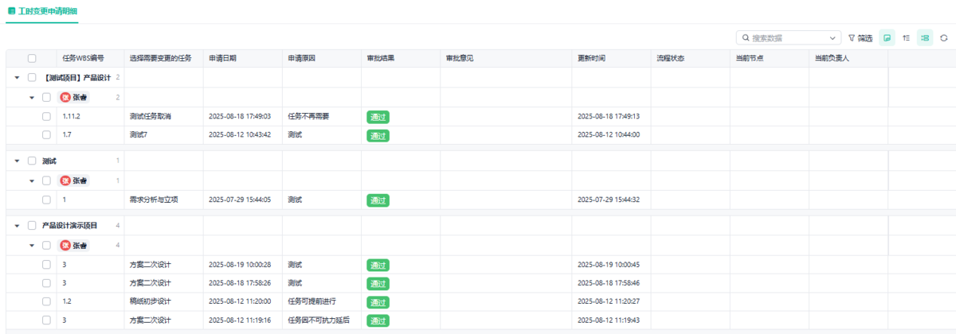
Task: Click update time 2025-08-12 11:19:43
Action: (x=609, y=320)
